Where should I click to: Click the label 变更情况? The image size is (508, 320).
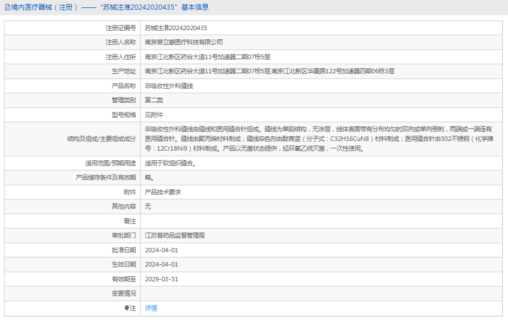pos(124,293)
